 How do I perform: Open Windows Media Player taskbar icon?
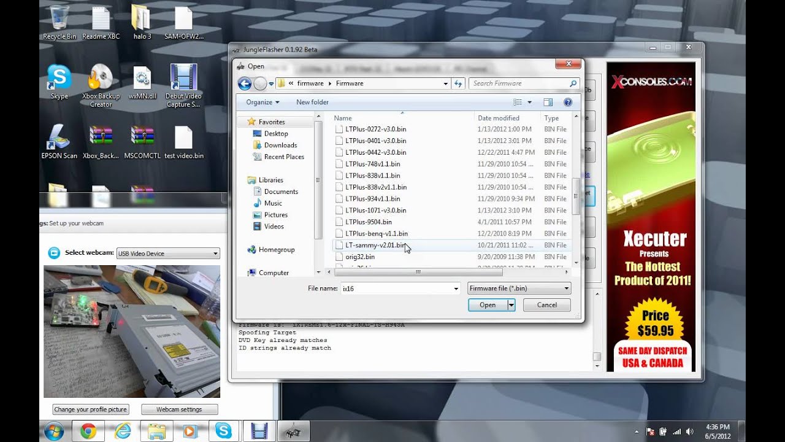point(190,431)
